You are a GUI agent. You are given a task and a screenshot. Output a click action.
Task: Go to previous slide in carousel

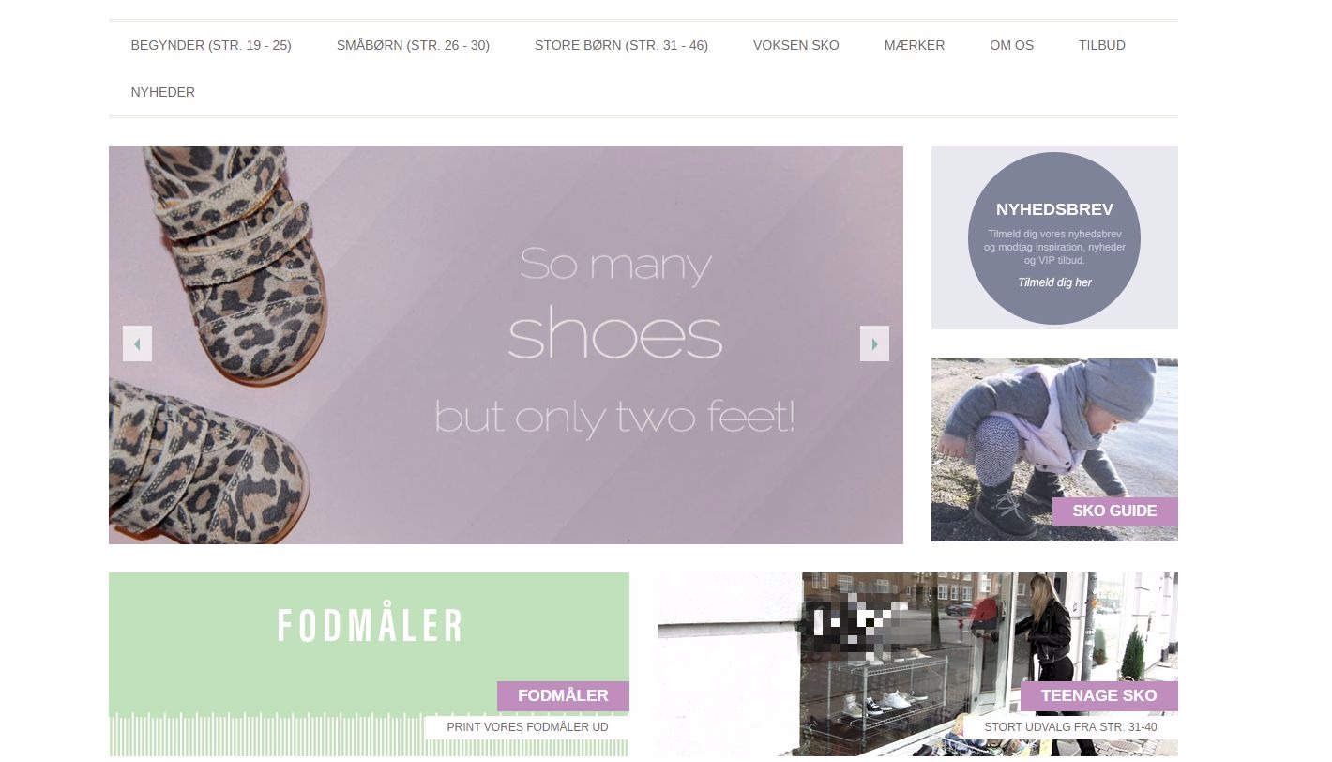(137, 343)
